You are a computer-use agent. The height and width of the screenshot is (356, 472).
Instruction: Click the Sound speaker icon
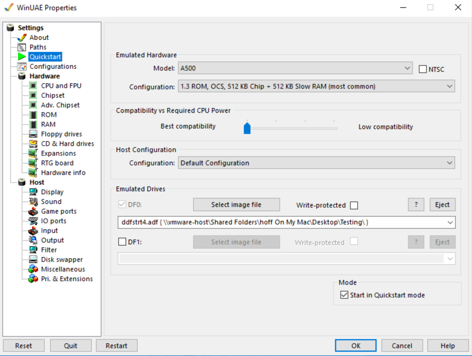click(x=33, y=202)
